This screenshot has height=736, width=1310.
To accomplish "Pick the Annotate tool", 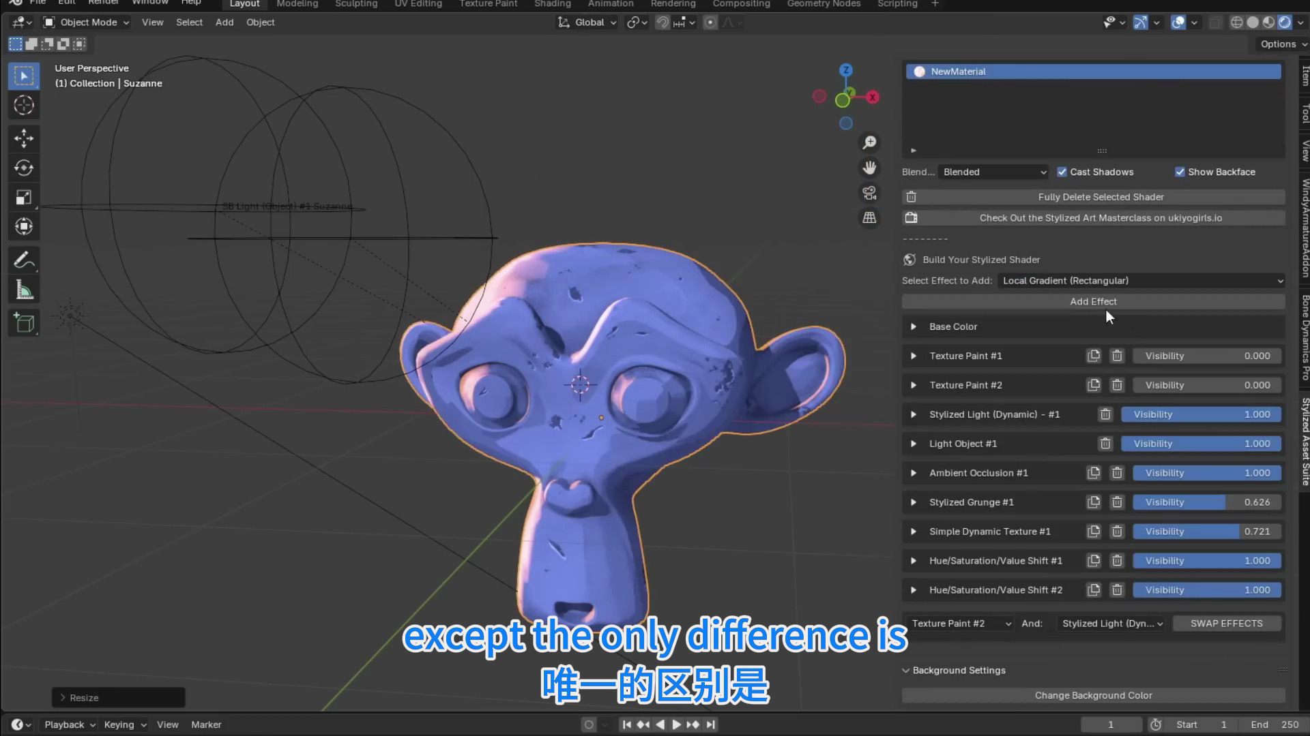I will (24, 259).
